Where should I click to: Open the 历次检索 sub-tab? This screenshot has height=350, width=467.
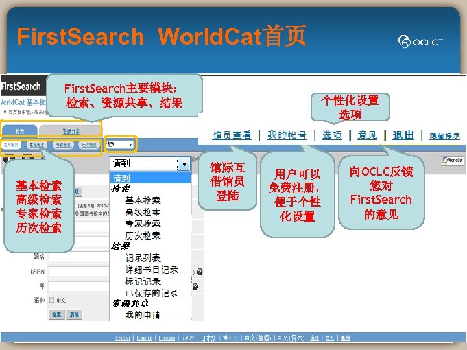[89, 145]
